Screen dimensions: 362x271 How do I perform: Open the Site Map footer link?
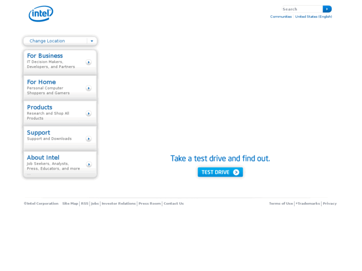tap(70, 203)
